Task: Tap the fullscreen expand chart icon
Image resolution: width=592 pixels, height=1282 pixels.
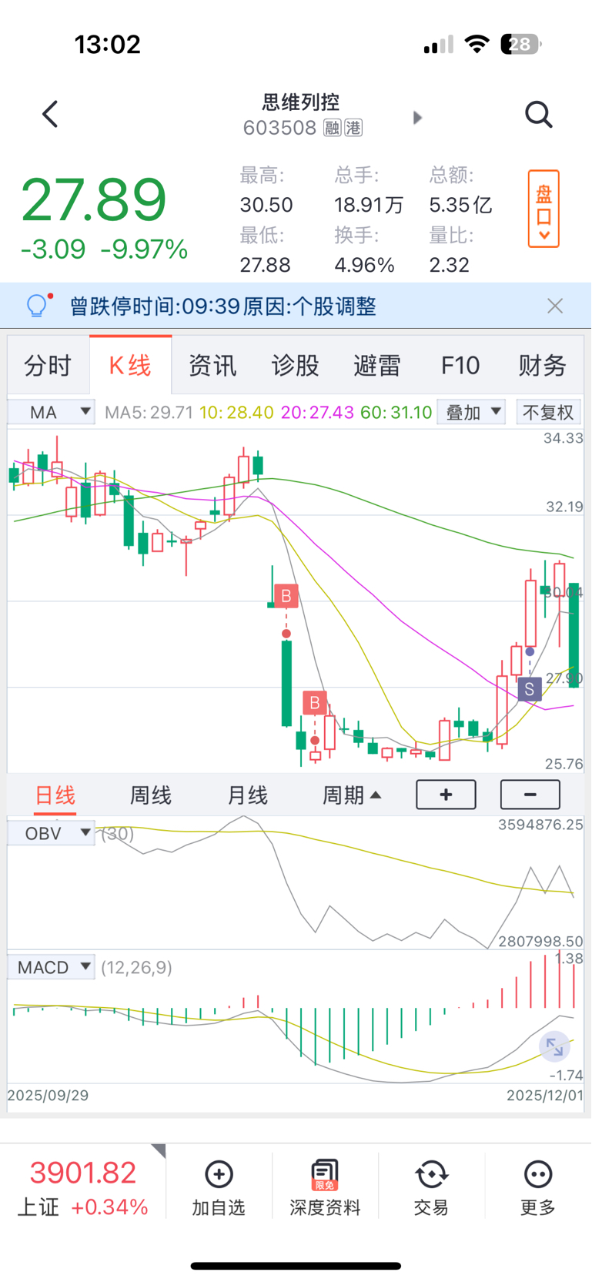Action: [554, 1047]
